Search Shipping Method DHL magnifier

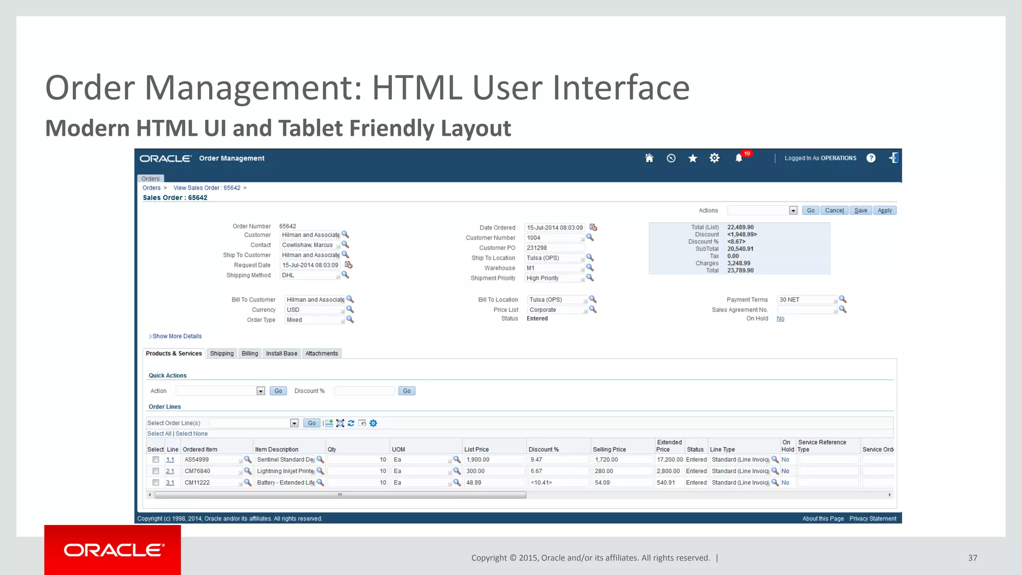click(345, 275)
